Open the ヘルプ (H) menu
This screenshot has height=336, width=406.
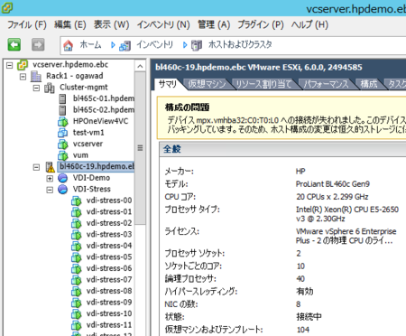(309, 24)
